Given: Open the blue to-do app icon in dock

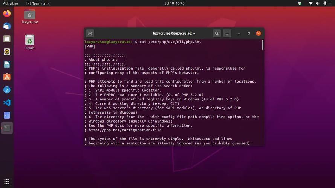Looking at the screenshot, I should click(x=7, y=115).
